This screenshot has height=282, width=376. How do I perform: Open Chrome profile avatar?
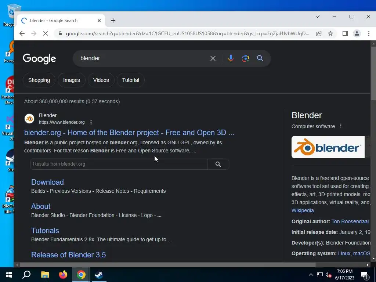tap(357, 33)
